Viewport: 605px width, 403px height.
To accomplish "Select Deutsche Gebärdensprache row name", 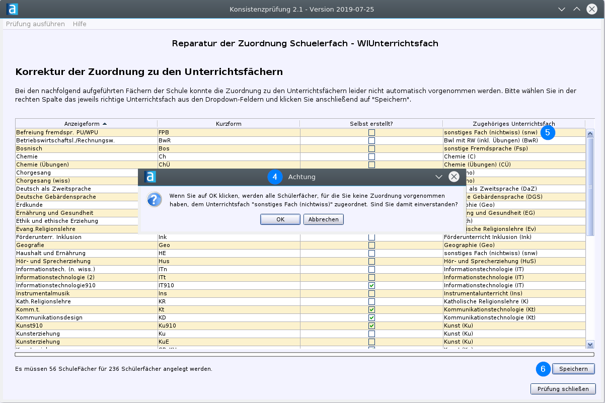I will coord(77,197).
